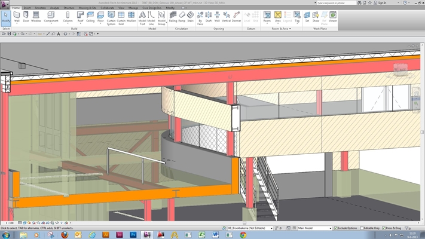Switch to the Annotate ribbon tab
Screen dimensions: 425x239
(x=39, y=8)
